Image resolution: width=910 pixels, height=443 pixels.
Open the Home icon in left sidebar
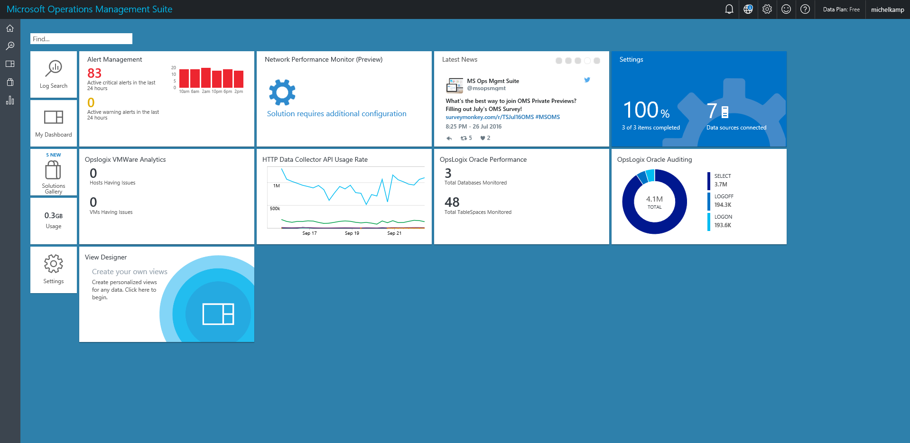[x=10, y=28]
